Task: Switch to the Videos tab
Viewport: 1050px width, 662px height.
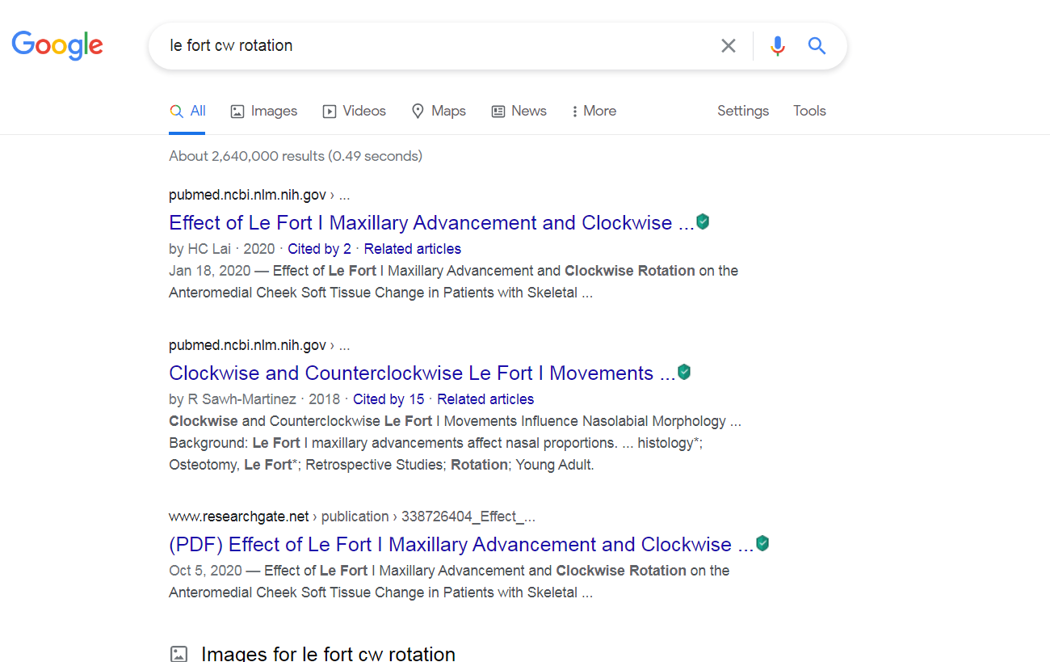Action: [x=354, y=111]
